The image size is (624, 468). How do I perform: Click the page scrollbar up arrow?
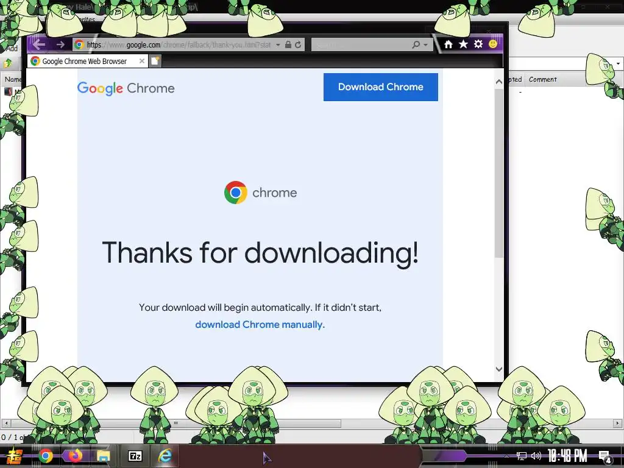coord(499,82)
